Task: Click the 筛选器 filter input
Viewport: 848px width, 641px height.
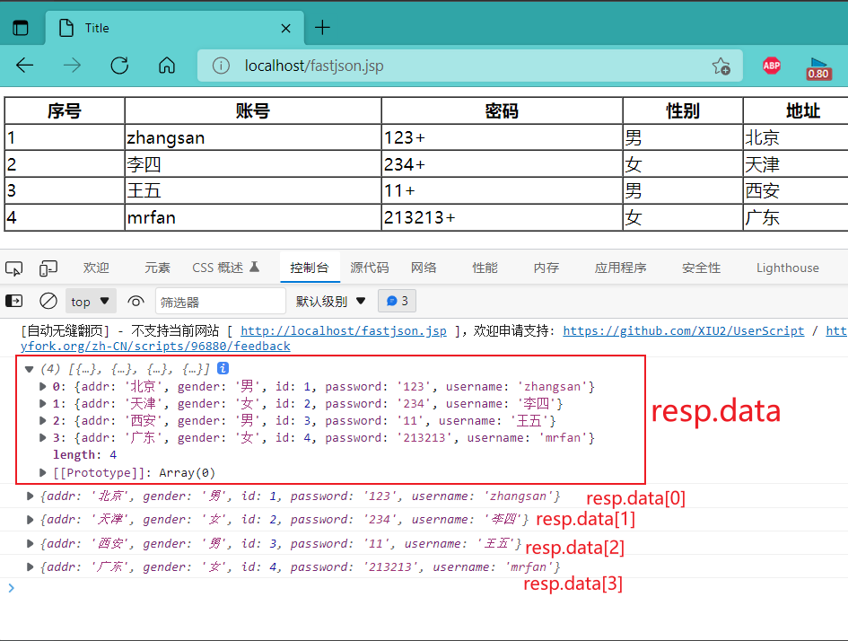Action: coord(221,302)
